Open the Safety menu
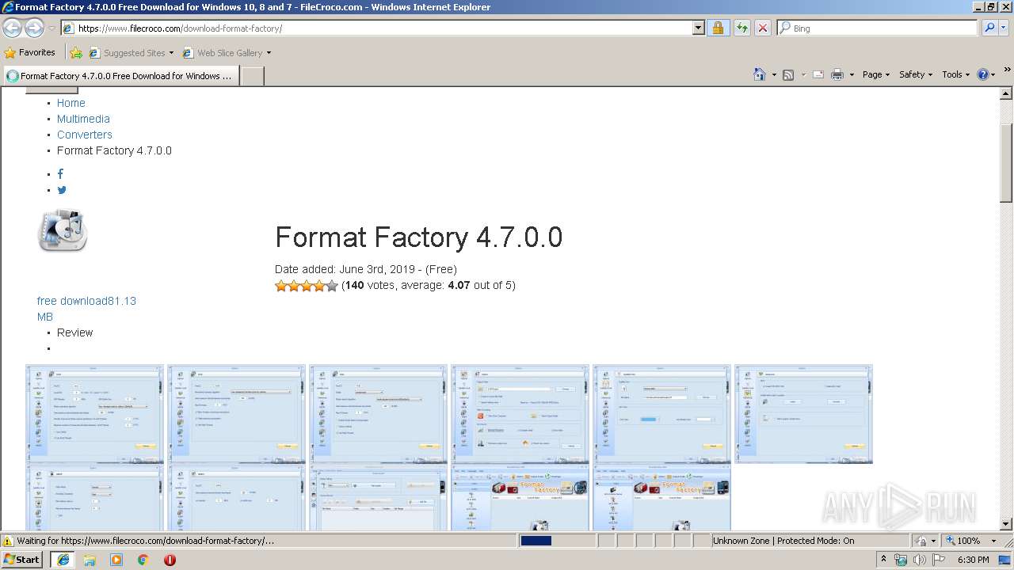Viewport: 1014px width, 570px height. click(916, 74)
